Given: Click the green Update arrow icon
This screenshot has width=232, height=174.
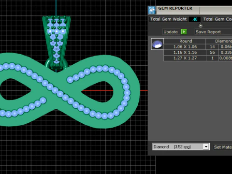Looking at the screenshot, I should (x=184, y=32).
